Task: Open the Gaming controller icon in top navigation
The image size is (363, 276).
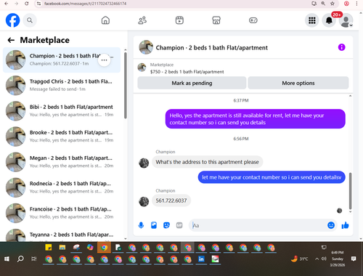Action: (253, 20)
